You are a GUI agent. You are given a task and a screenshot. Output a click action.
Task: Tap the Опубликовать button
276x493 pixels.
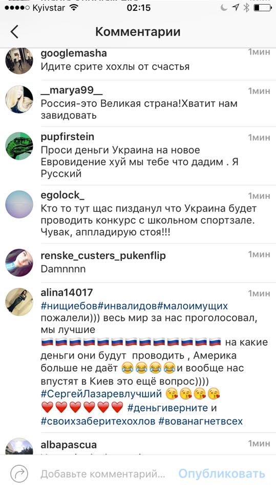[x=222, y=473]
